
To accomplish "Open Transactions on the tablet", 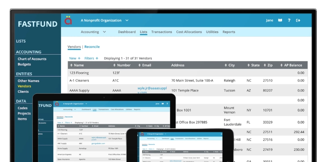I will point(104,109).
